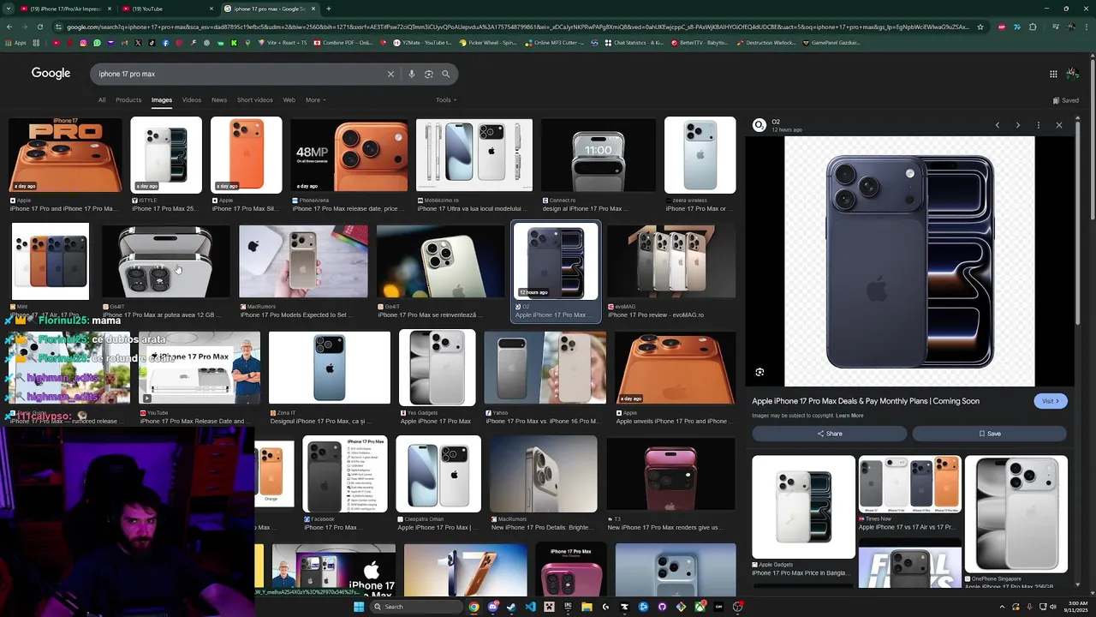Search inside image with Lens icon
This screenshot has width=1096, height=617.
759,372
